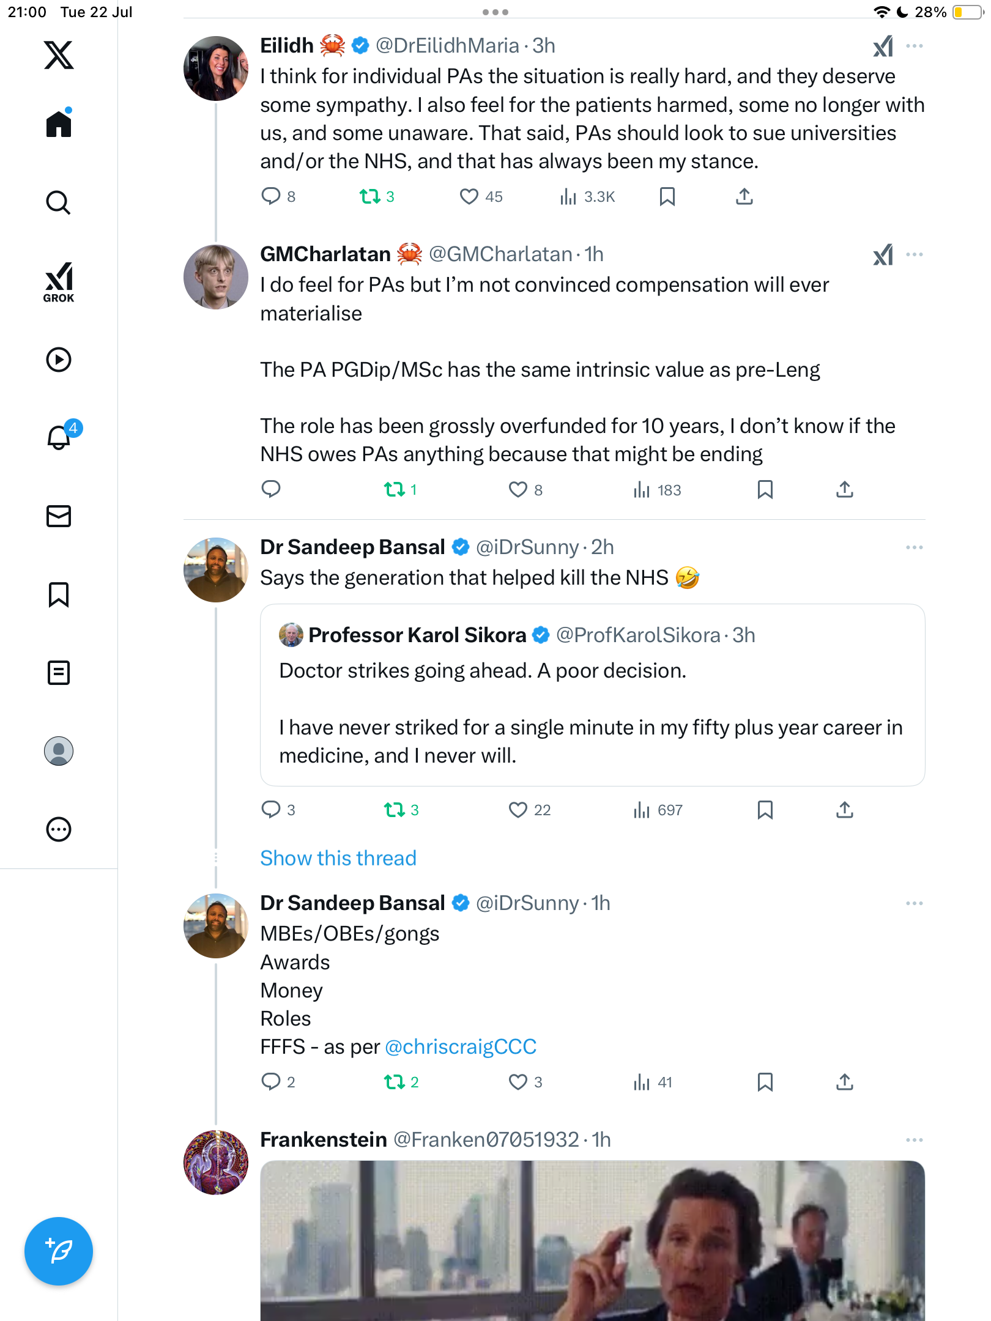
Task: Compose a new post
Action: (x=59, y=1251)
